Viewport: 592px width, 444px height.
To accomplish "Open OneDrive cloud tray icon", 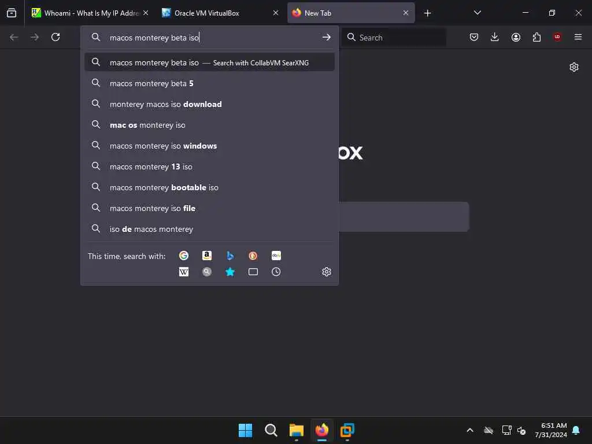I will click(489, 430).
